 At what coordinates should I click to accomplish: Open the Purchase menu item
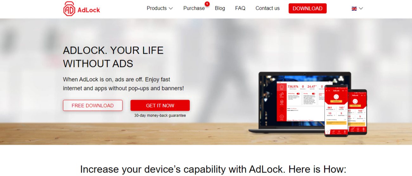(x=194, y=8)
